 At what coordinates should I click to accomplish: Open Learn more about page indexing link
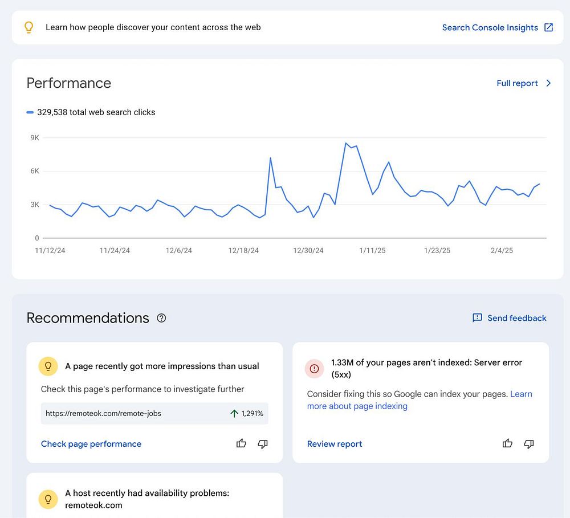point(357,406)
